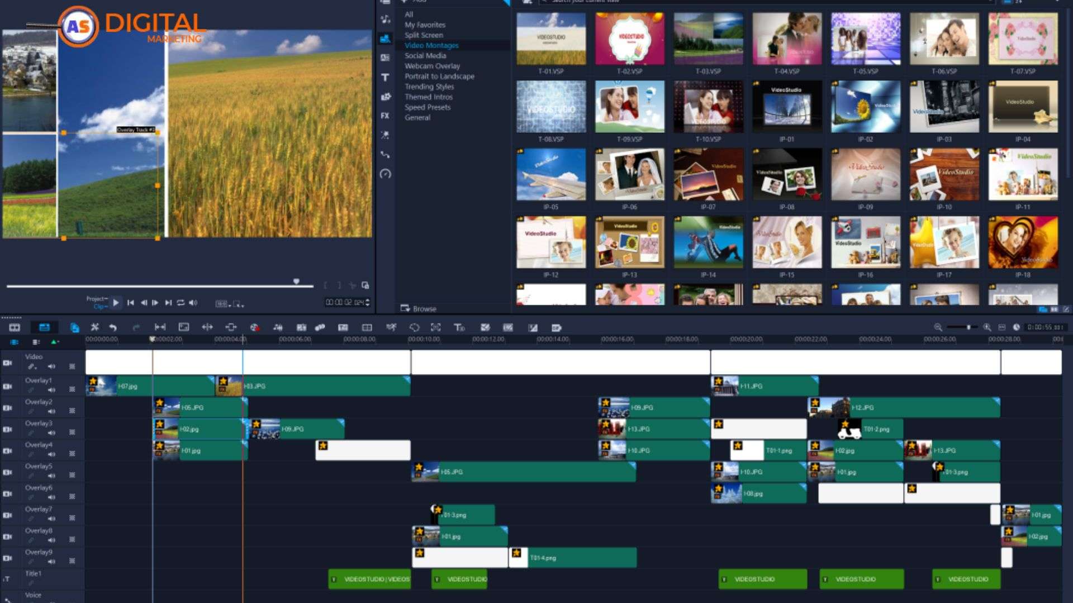Mute the Video track audio
This screenshot has height=603, width=1073.
click(51, 367)
